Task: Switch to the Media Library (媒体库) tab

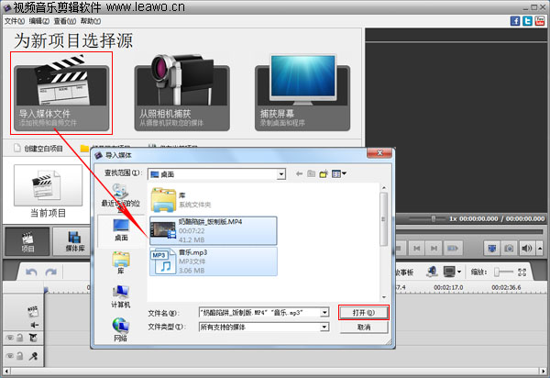Action: pyautogui.click(x=74, y=241)
